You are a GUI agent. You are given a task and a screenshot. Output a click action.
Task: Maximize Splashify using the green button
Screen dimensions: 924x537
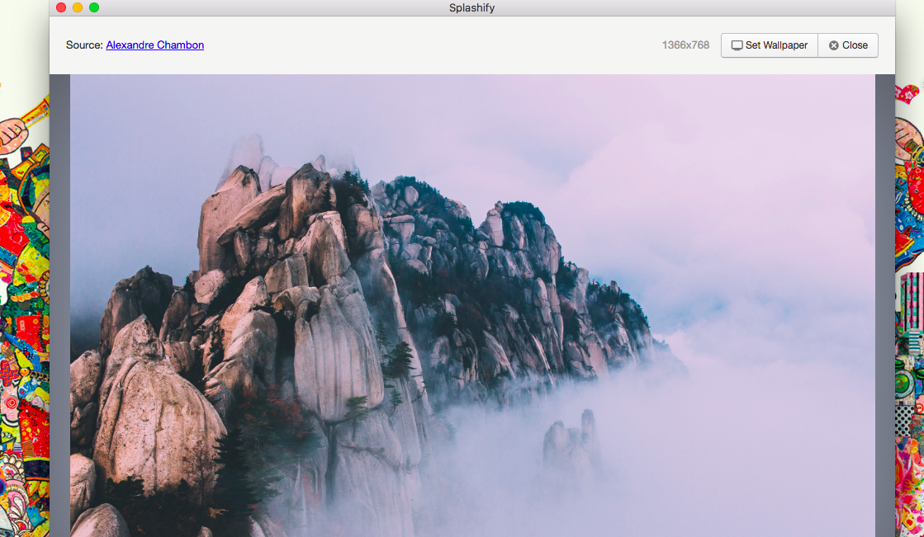pos(93,7)
